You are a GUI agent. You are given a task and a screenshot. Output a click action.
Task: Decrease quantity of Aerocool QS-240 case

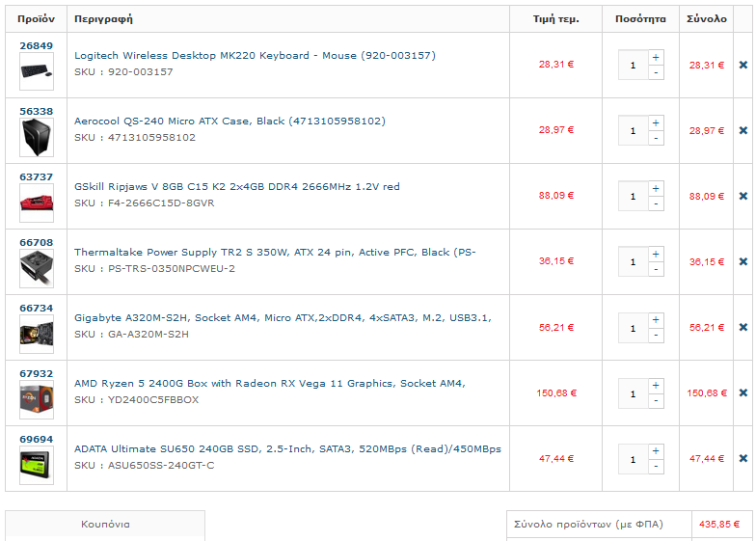[x=656, y=139]
